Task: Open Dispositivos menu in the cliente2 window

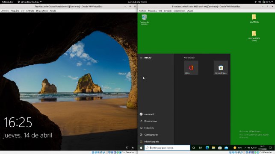Action: pyautogui.click(x=42, y=11)
